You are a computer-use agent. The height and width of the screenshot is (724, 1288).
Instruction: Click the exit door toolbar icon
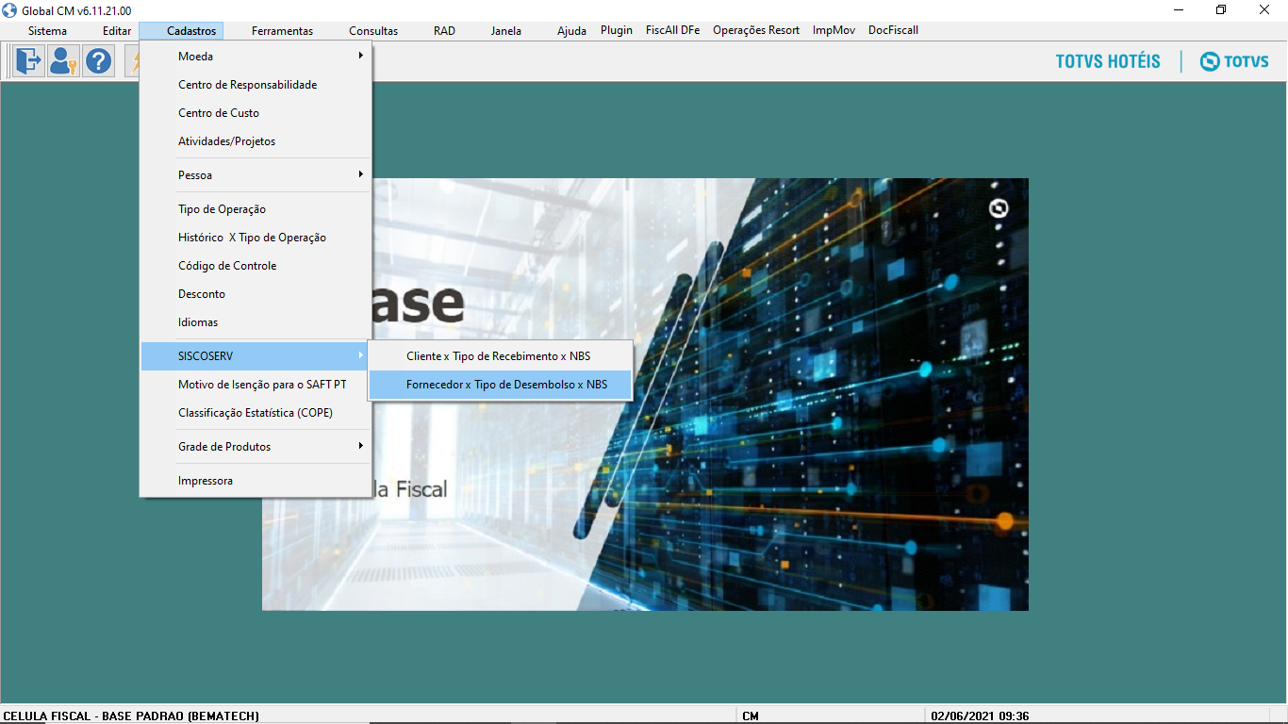pyautogui.click(x=29, y=62)
